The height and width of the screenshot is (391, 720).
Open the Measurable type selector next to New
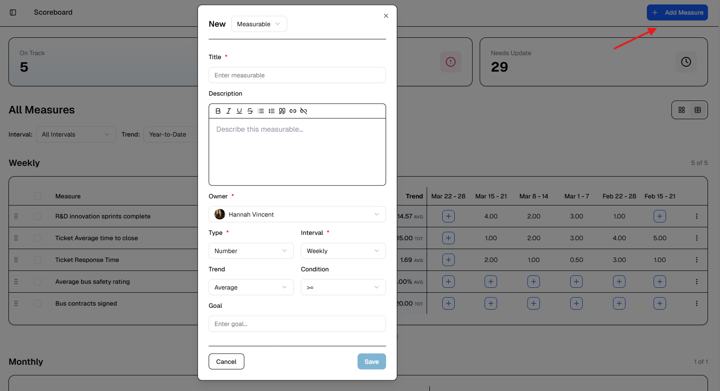tap(259, 24)
